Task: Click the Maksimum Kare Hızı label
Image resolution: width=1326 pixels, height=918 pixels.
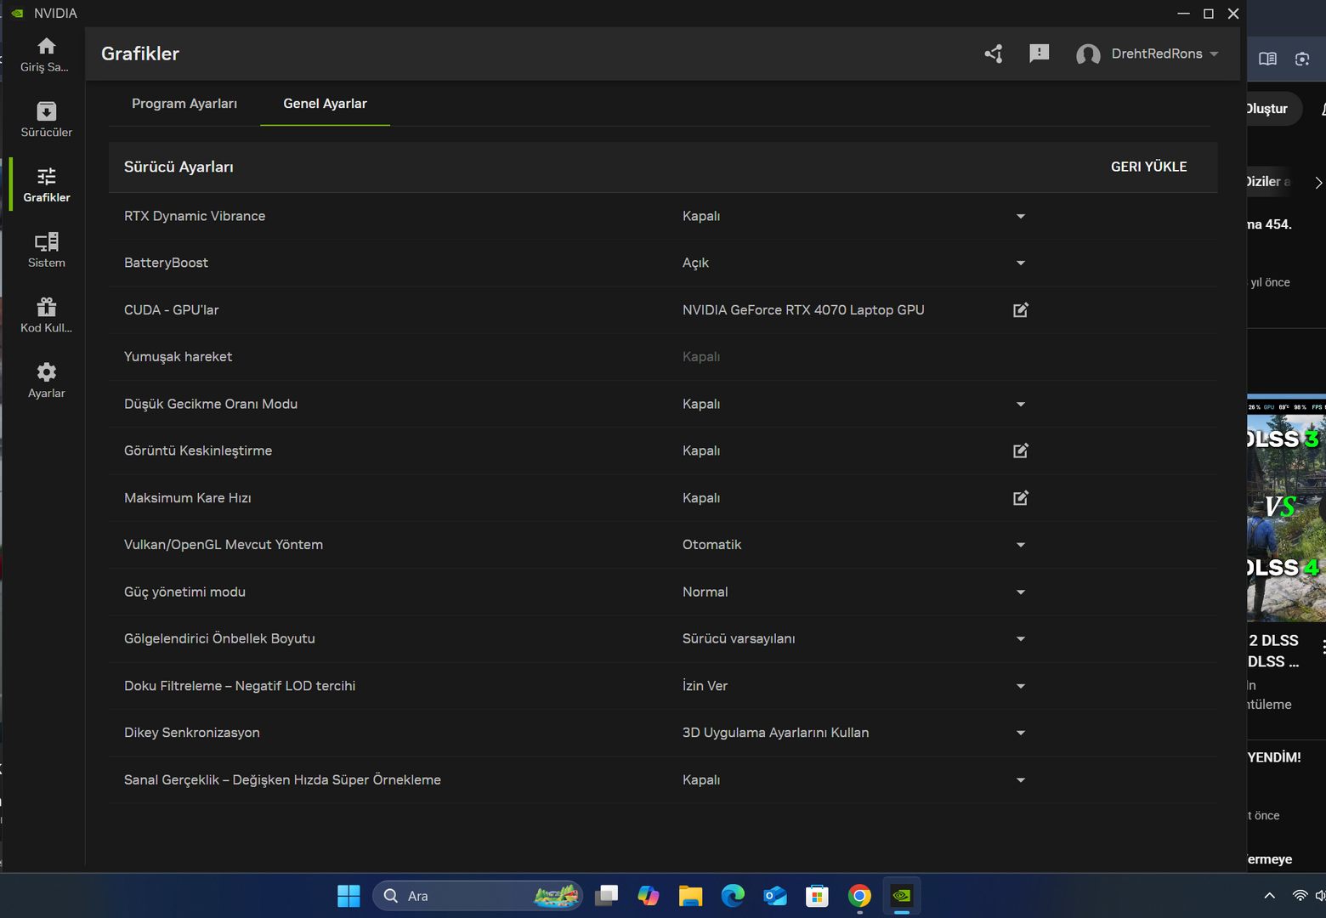Action: (188, 497)
